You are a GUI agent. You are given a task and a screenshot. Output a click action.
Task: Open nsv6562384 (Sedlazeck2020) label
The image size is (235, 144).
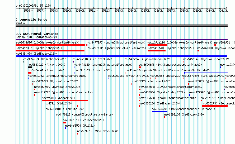93,59
